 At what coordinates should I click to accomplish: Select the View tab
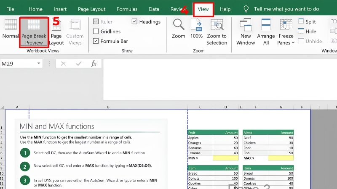pos(203,9)
